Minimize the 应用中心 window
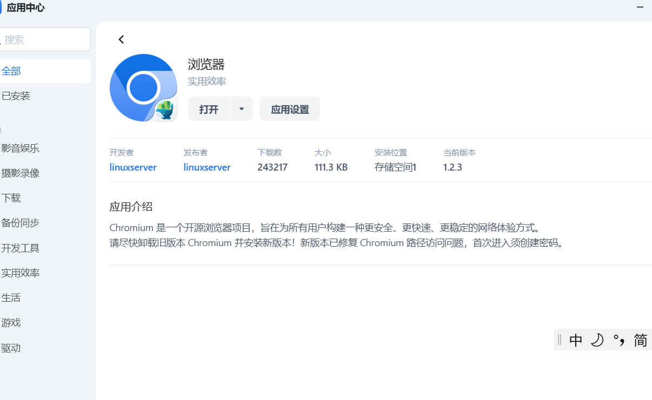The image size is (652, 400). point(641,7)
